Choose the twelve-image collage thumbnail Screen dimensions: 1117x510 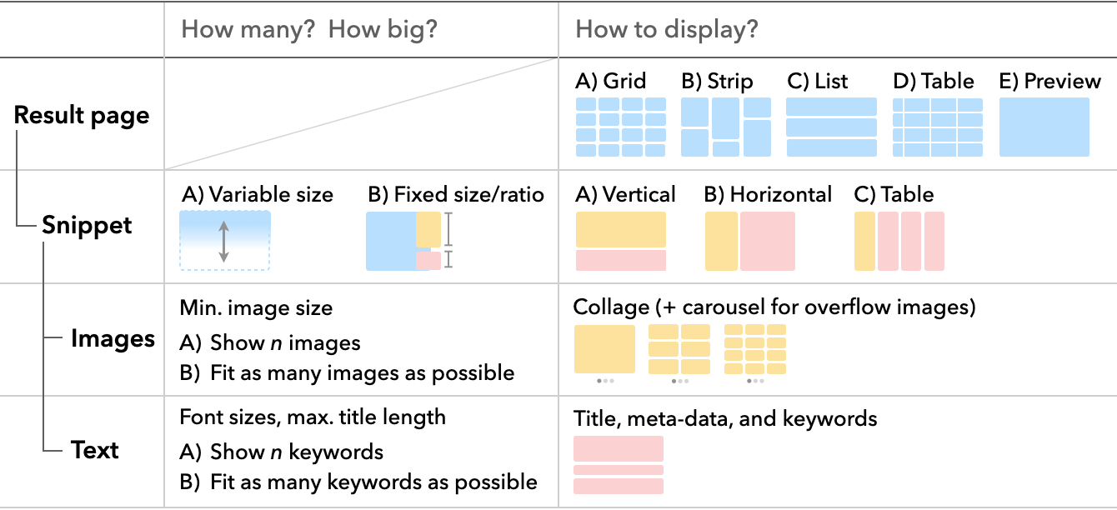754,349
